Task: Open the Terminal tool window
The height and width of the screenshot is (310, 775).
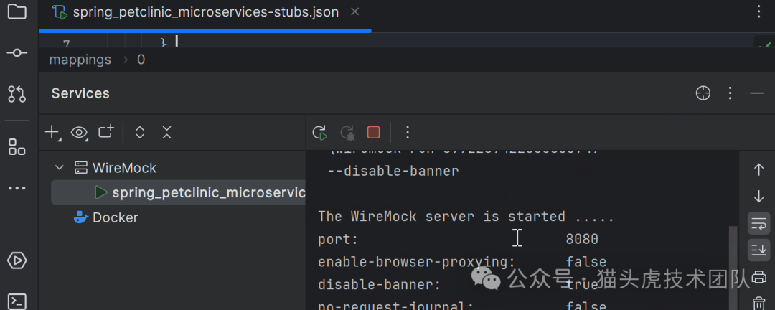Action: (17, 301)
